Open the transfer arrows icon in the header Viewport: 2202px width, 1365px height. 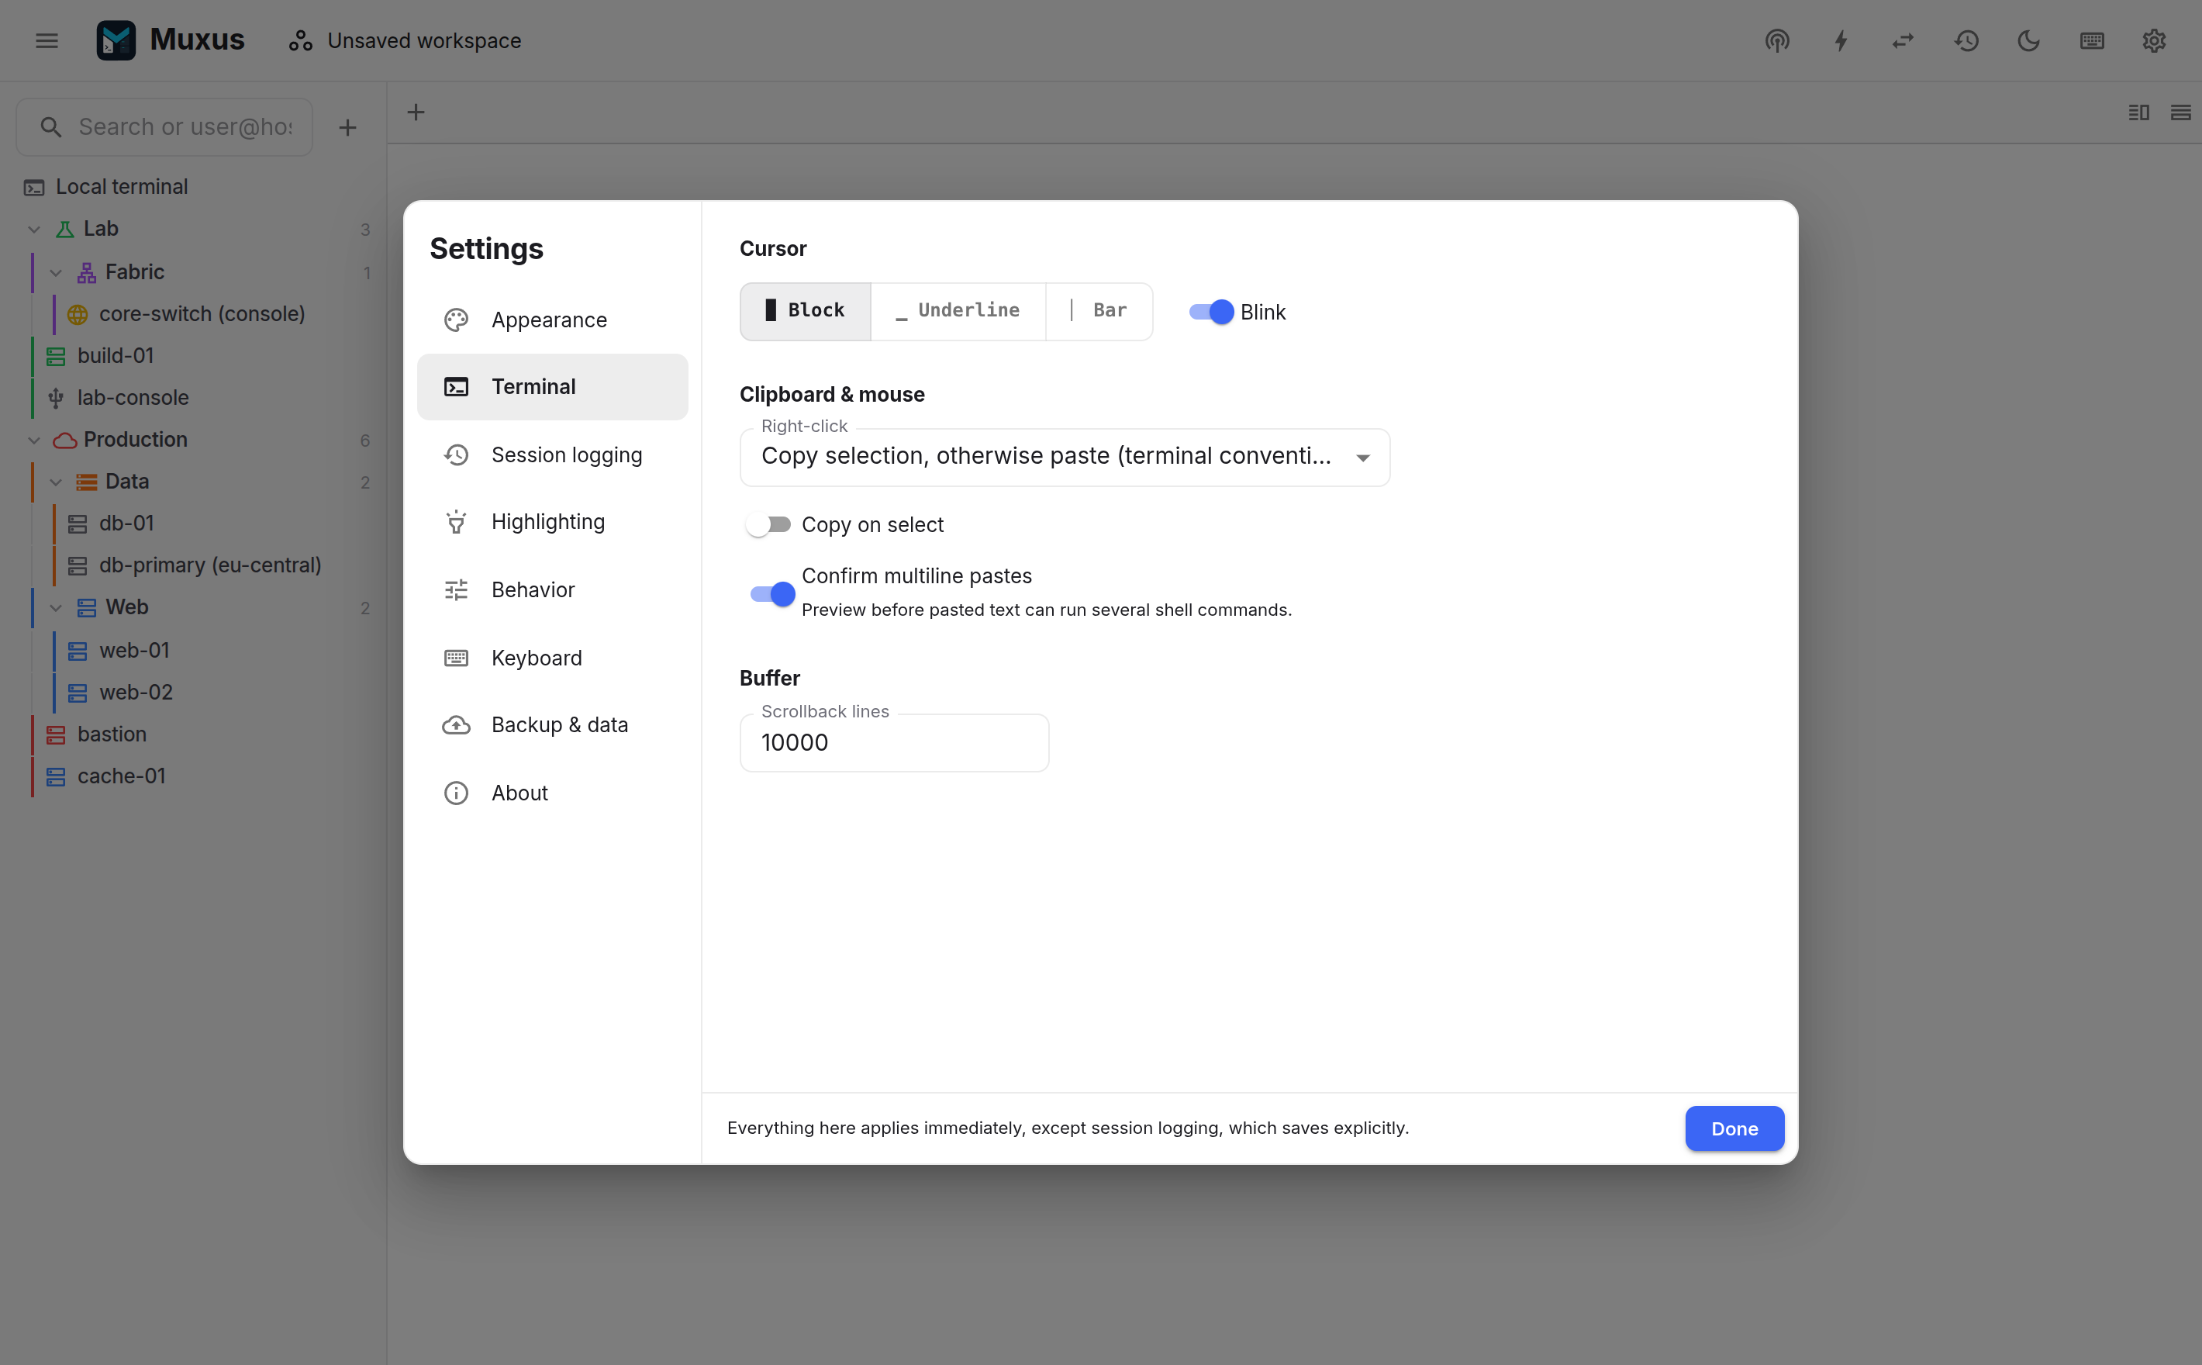[1903, 40]
